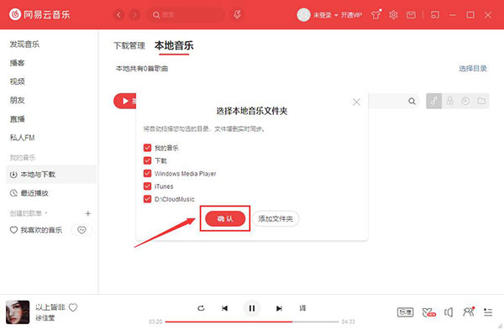Collapse the 创建的歌单 section
This screenshot has height=330, width=504.
[x=46, y=213]
